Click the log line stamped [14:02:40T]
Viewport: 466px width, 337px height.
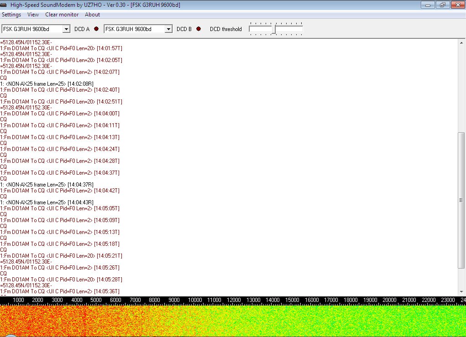(60, 90)
